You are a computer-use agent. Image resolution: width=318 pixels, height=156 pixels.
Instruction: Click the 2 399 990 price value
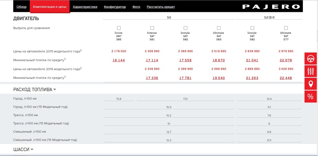click(185, 69)
